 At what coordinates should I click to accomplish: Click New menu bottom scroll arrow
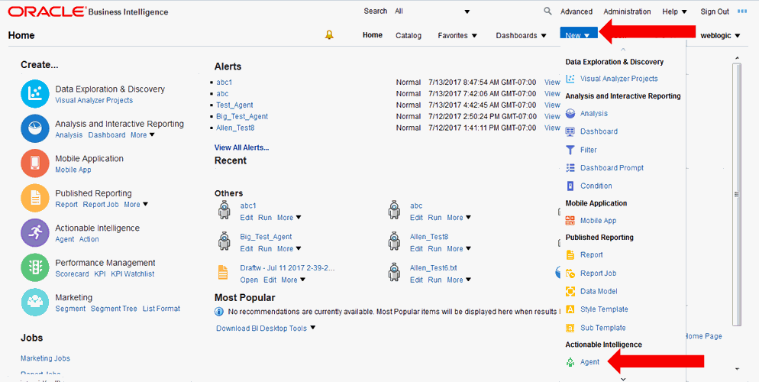tap(623, 379)
